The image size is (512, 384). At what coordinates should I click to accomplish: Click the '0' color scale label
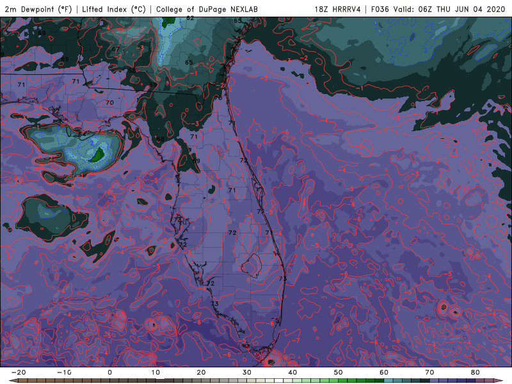pyautogui.click(x=109, y=372)
